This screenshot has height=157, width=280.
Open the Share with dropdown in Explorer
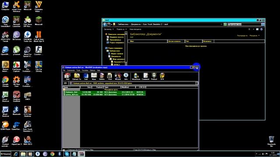tap(122, 29)
